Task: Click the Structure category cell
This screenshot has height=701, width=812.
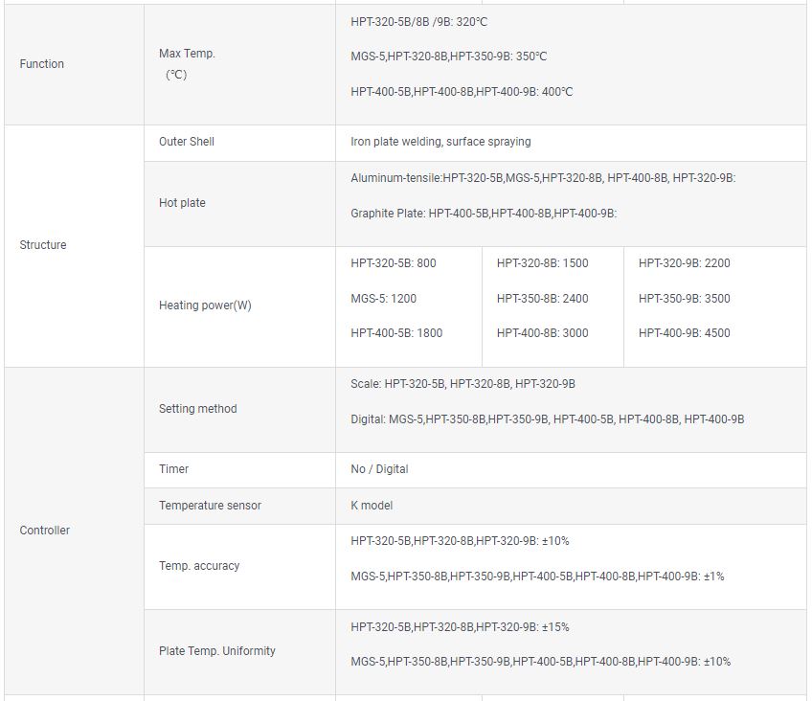Action: tap(43, 245)
